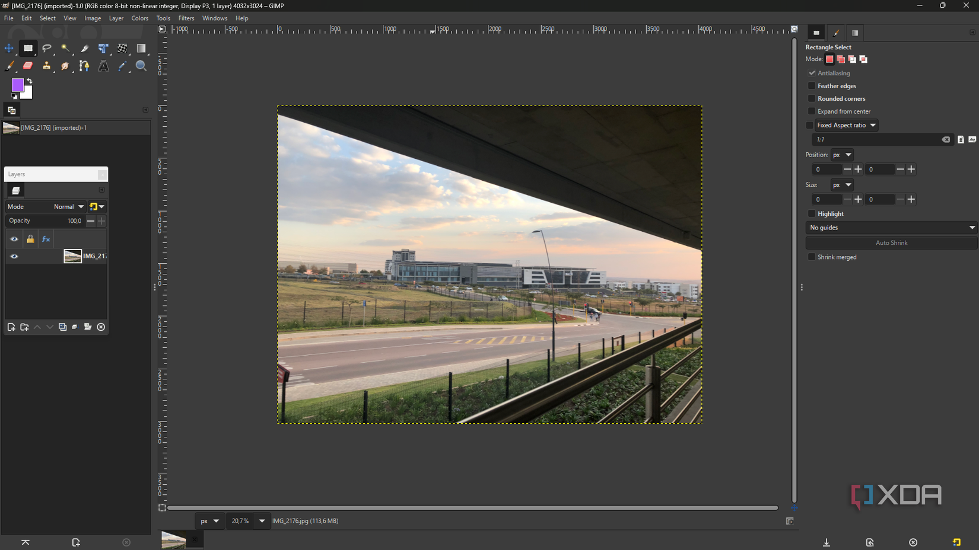Viewport: 979px width, 550px height.
Task: Select the Clone stamp tool
Action: 47,66
